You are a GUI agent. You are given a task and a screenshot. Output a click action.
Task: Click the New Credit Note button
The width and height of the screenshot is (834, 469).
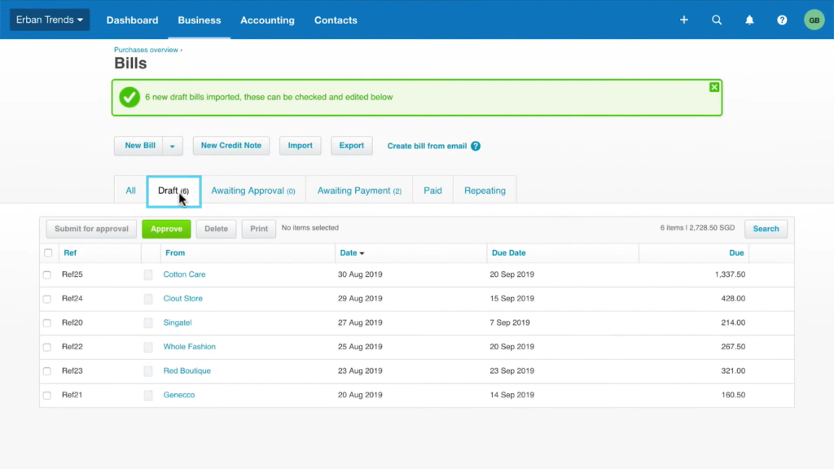click(230, 145)
